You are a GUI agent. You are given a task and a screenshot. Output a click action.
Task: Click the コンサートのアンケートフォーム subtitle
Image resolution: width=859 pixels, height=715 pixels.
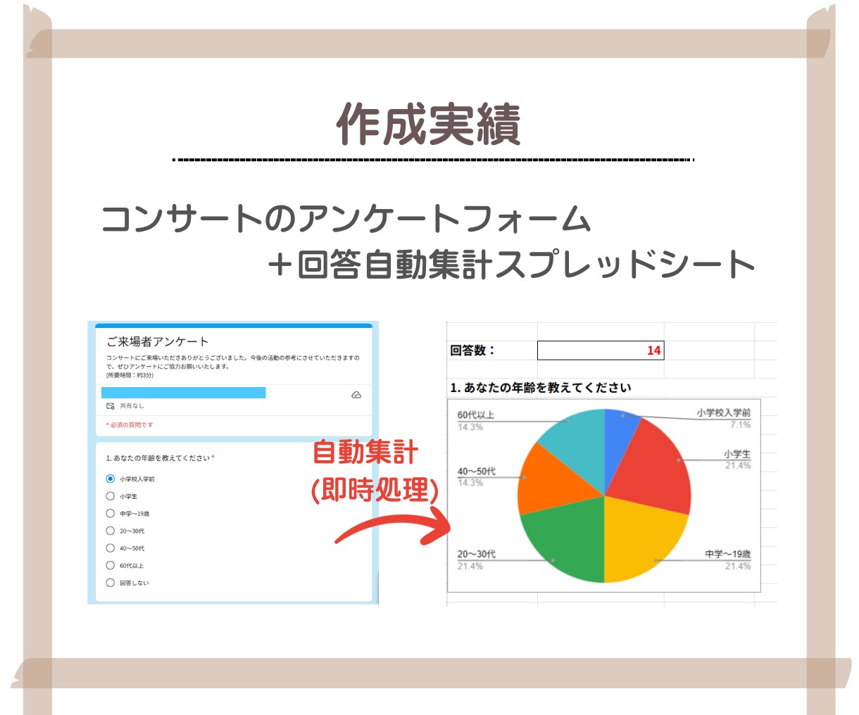tap(346, 218)
